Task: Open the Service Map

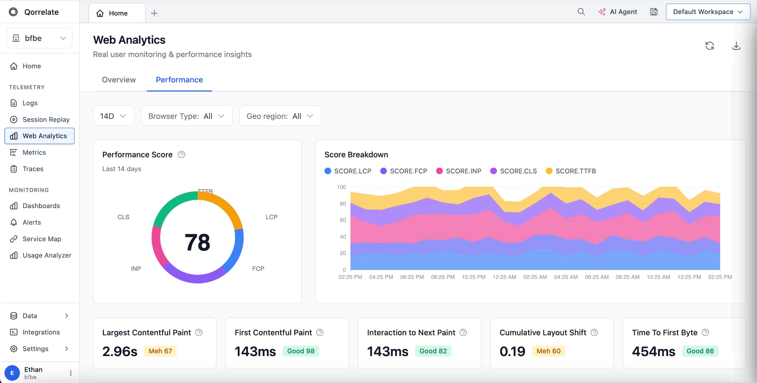Action: pos(41,239)
